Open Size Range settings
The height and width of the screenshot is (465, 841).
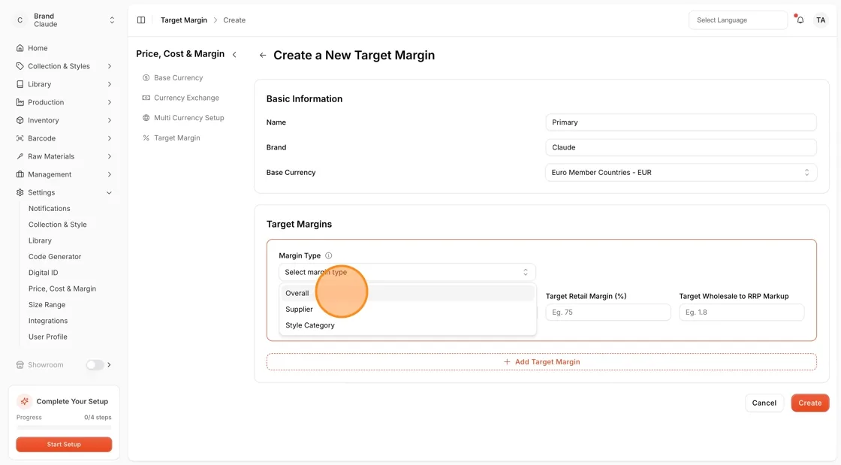[47, 305]
